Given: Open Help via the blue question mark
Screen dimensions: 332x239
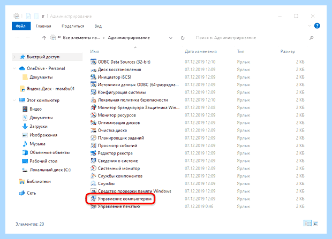Looking at the screenshot, I should [317, 26].
